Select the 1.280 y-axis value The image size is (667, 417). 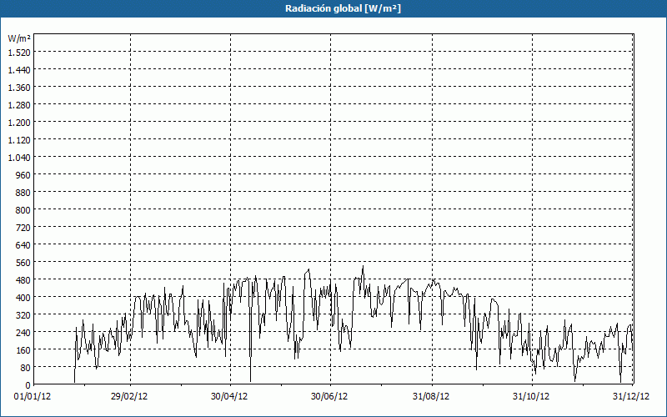19,105
